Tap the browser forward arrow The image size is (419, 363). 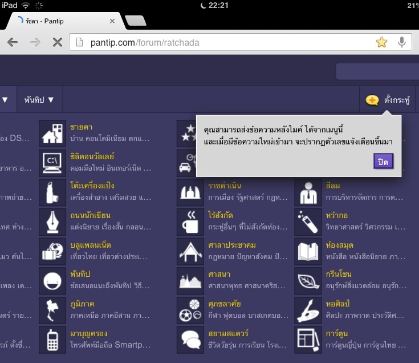tap(35, 42)
